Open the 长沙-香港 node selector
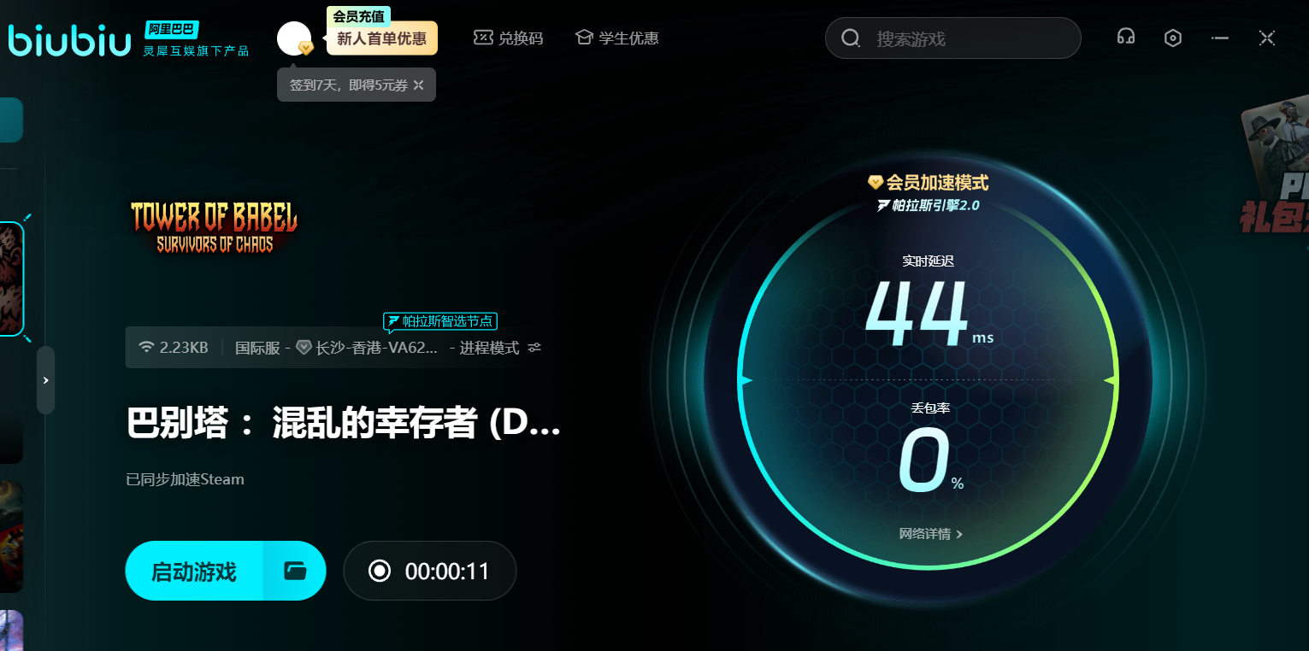This screenshot has height=651, width=1309. pyautogui.click(x=368, y=348)
